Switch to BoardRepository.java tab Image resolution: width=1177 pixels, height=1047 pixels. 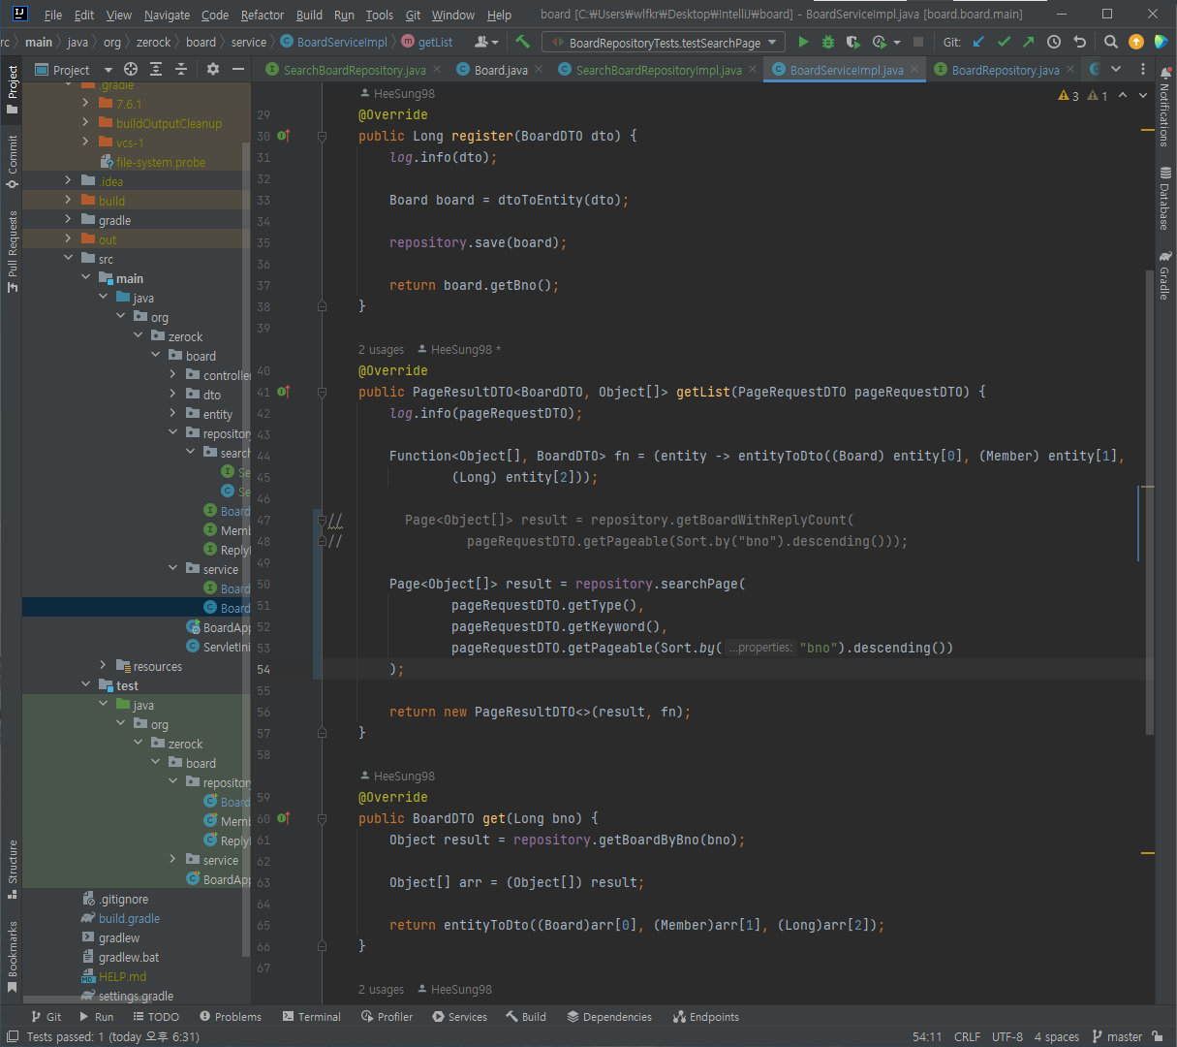pos(1006,70)
